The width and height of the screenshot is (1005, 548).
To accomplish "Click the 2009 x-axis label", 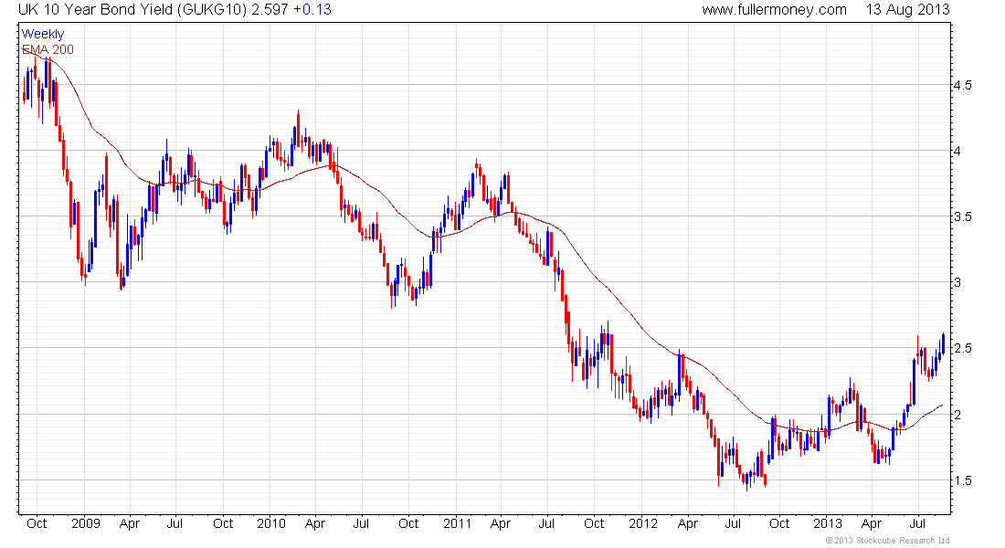I will [x=86, y=523].
